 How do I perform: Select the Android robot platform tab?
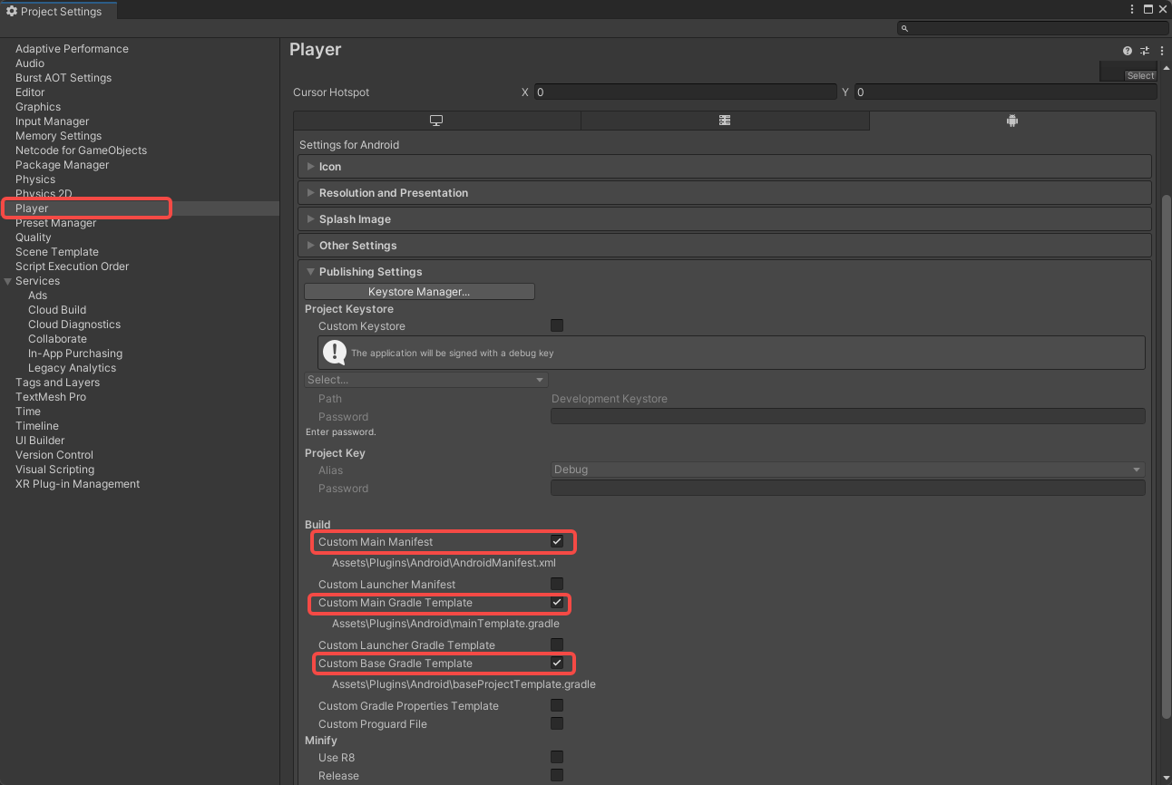click(x=1012, y=121)
